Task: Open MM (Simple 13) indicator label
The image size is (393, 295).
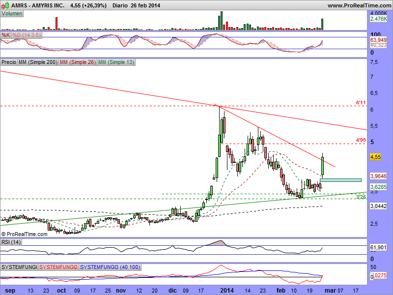Action: [116, 62]
